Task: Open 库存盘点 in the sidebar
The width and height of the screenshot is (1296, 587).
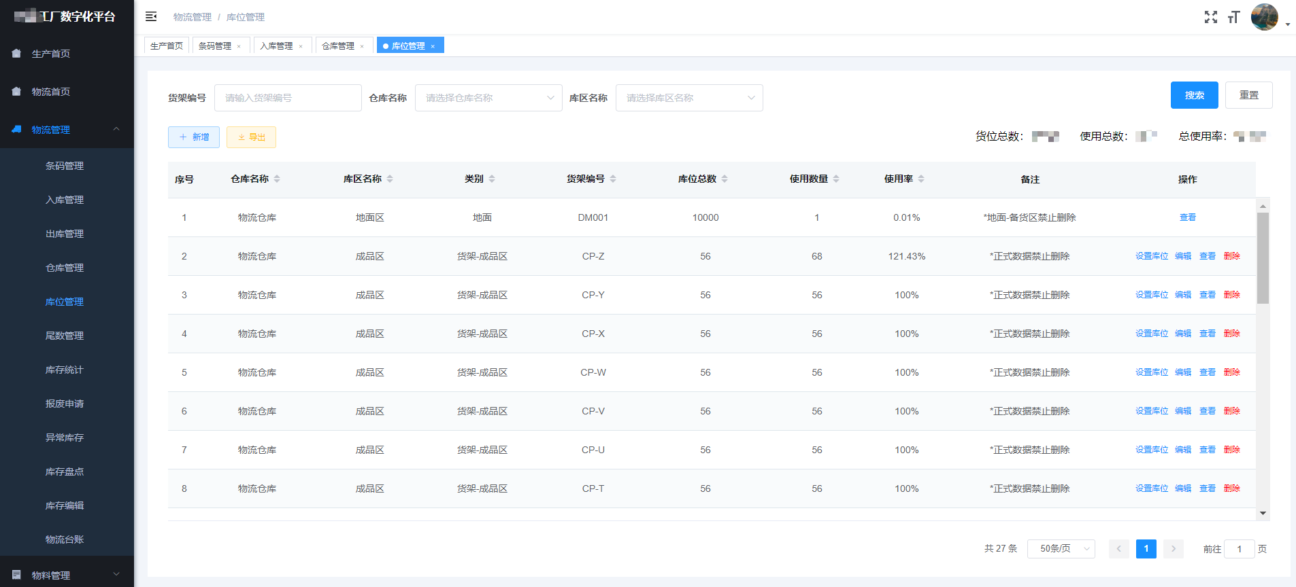Action: pos(65,472)
